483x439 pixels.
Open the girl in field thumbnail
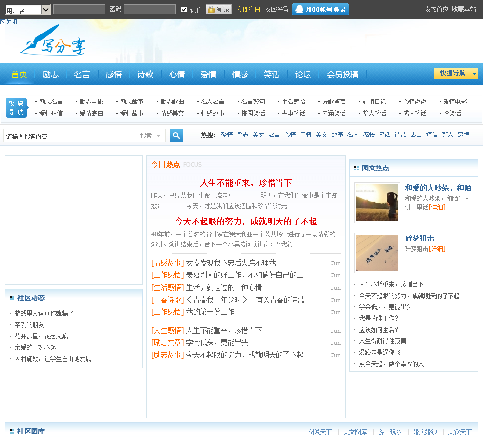(377, 203)
